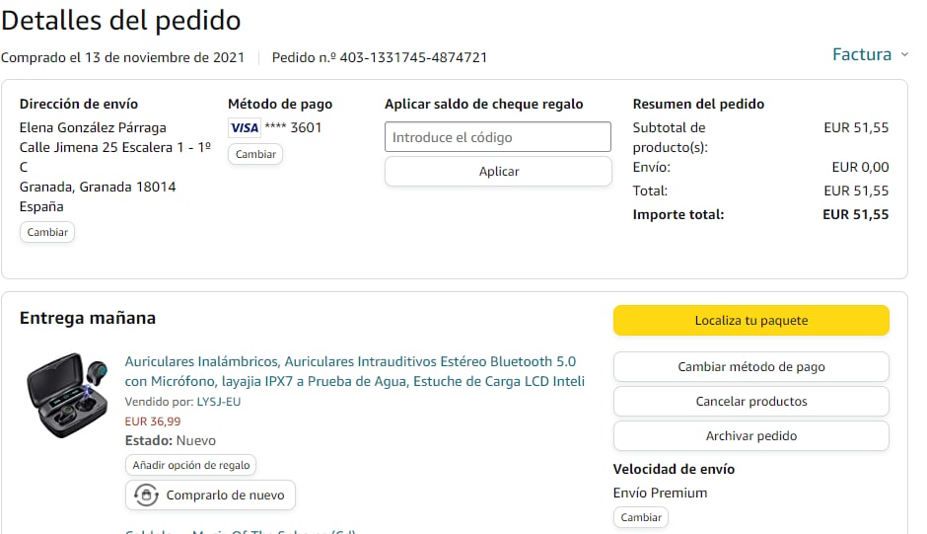
Task: Click the chevron arrow next to Factura
Action: click(903, 55)
